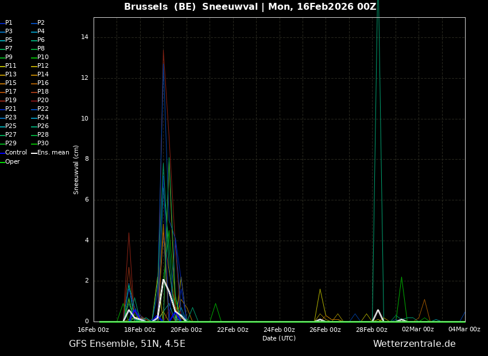This screenshot has height=356, width=488.
Task: Click the GFS Ensemble, 51N, 4.5E caption
Action: 127,344
